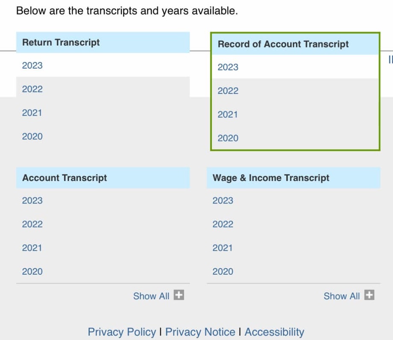The height and width of the screenshot is (340, 393).
Task: Open 2023 Wage & Income Transcript
Action: point(223,201)
